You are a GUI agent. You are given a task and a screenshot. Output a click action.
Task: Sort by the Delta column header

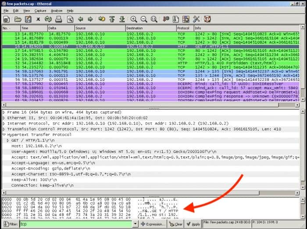click(61, 28)
